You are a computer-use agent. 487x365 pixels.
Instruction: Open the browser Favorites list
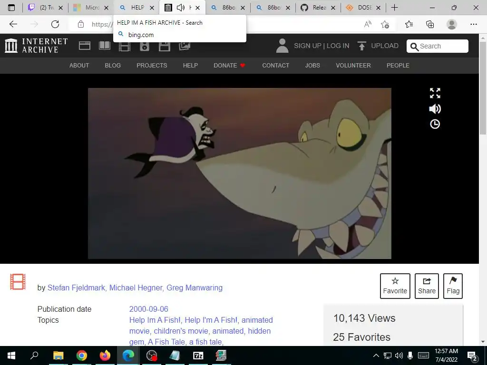tap(409, 24)
